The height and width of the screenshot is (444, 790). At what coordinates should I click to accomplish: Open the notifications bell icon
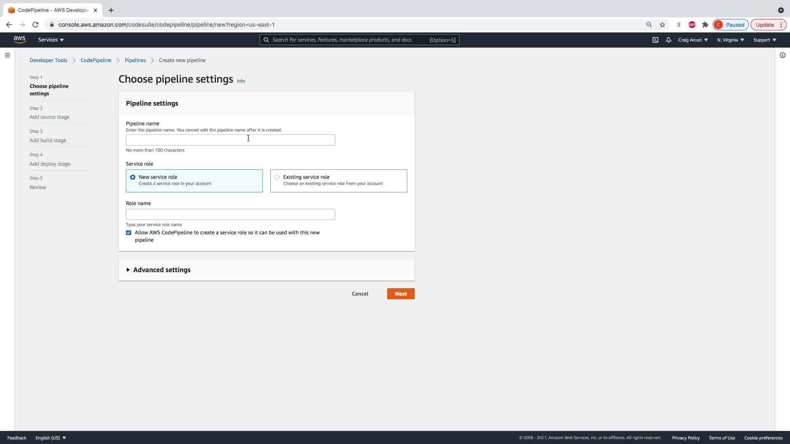click(669, 40)
